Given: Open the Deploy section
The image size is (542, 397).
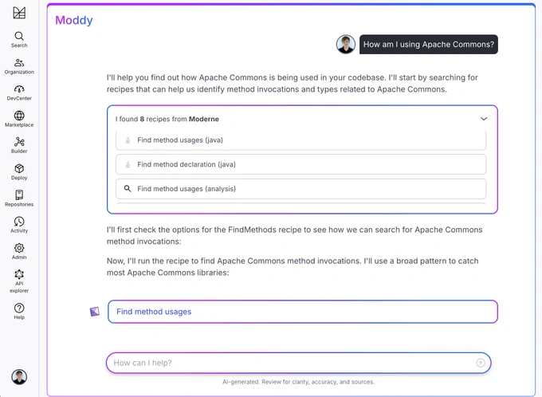Looking at the screenshot, I should pyautogui.click(x=19, y=172).
